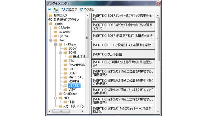207x116 pixels.
Task: Click tree panel scroll down arrow
Action: (x=87, y=107)
